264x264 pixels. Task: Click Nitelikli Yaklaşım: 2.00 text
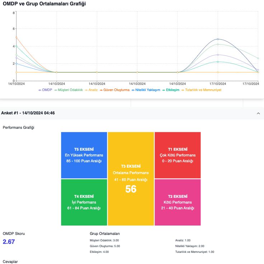tap(190, 246)
